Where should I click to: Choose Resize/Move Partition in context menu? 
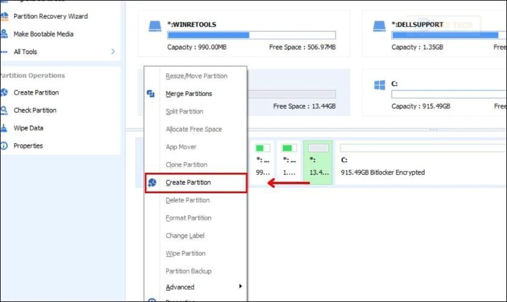point(196,76)
